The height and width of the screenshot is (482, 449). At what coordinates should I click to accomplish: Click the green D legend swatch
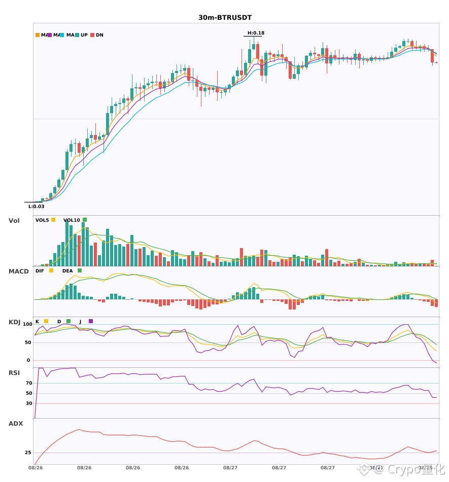tap(68, 321)
